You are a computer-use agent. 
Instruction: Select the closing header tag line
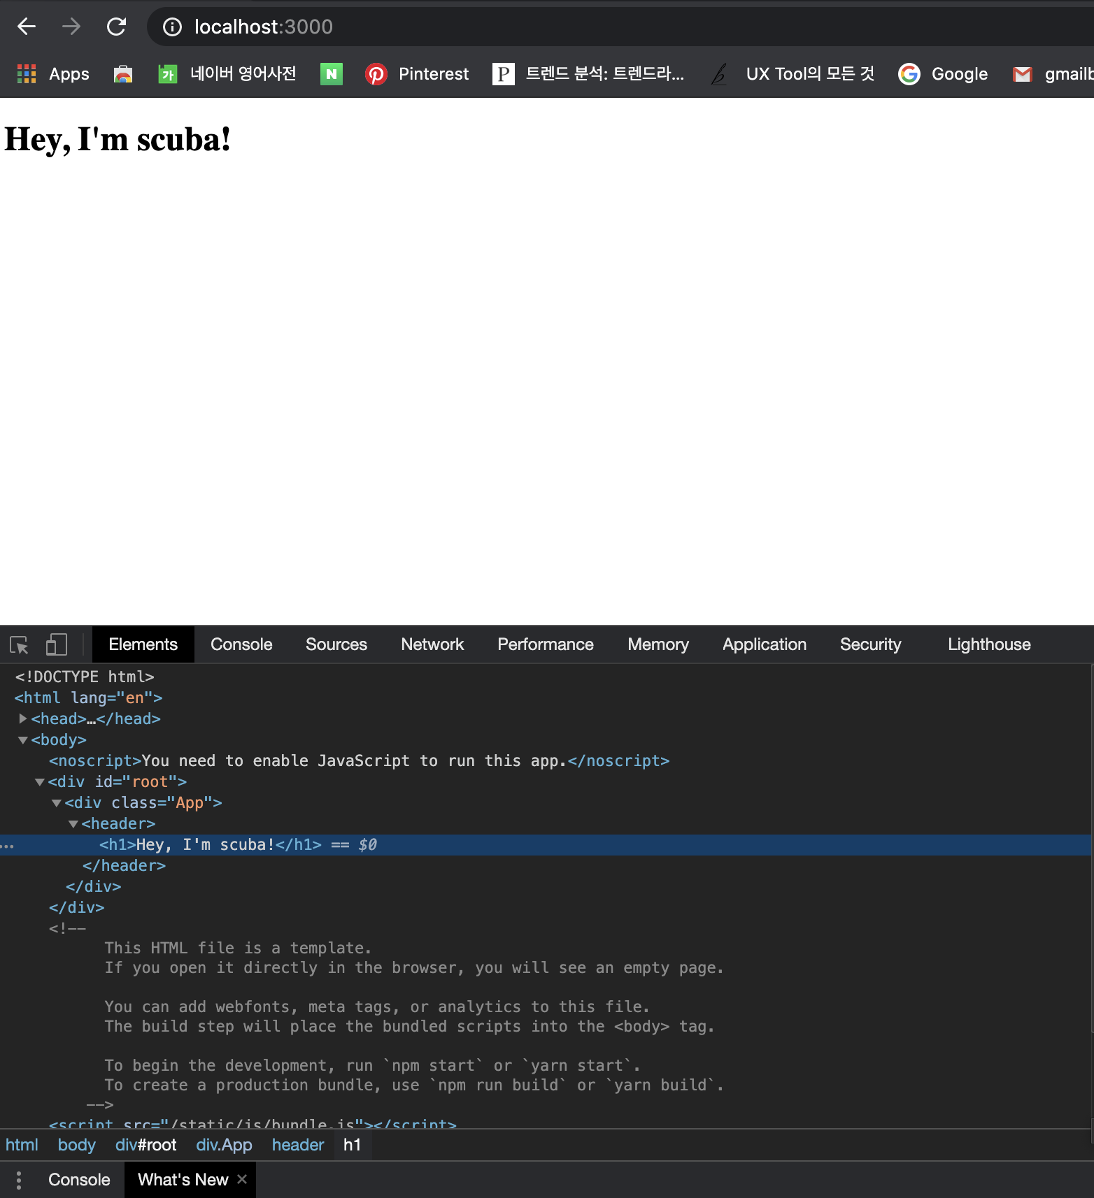(124, 865)
